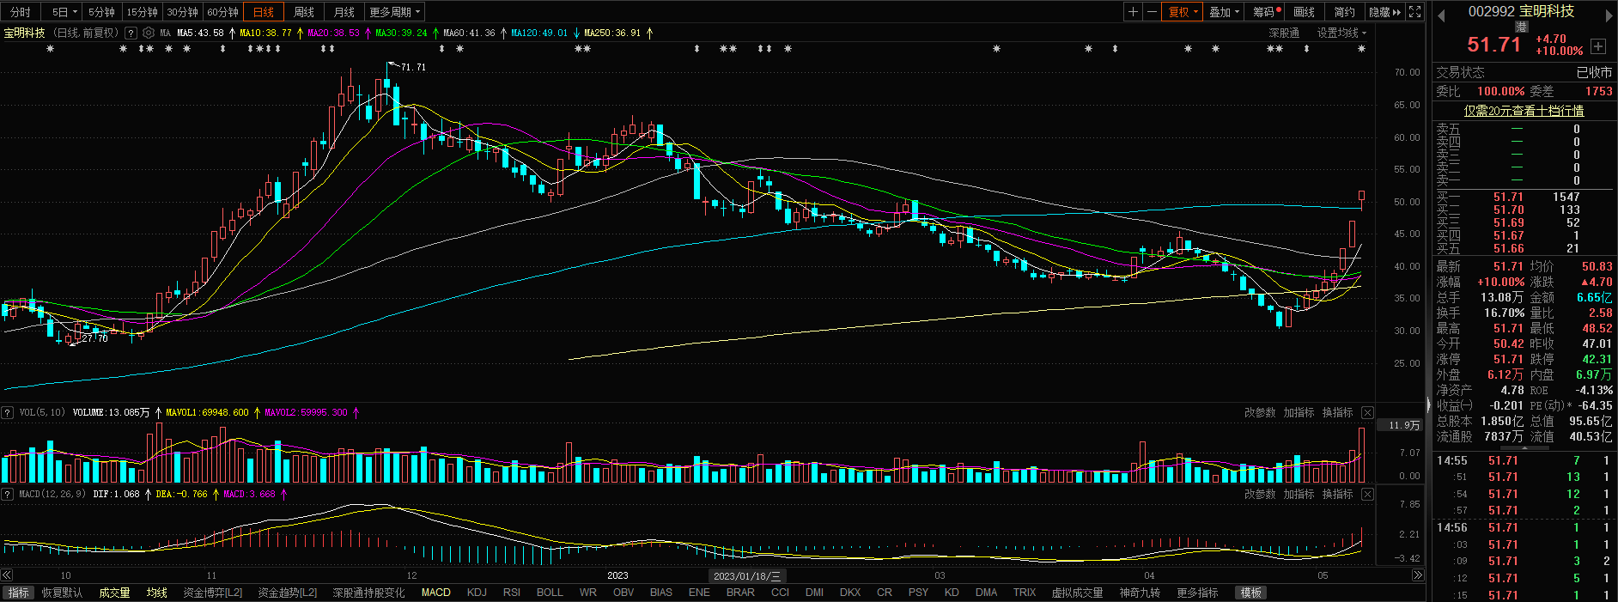Screen dimensions: 1618x602
Task: Select the KDJ indicator tab
Action: pyautogui.click(x=477, y=593)
